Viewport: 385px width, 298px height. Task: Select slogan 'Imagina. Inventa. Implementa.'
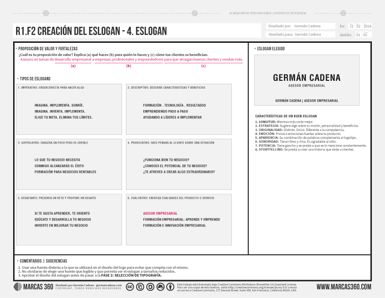point(60,112)
